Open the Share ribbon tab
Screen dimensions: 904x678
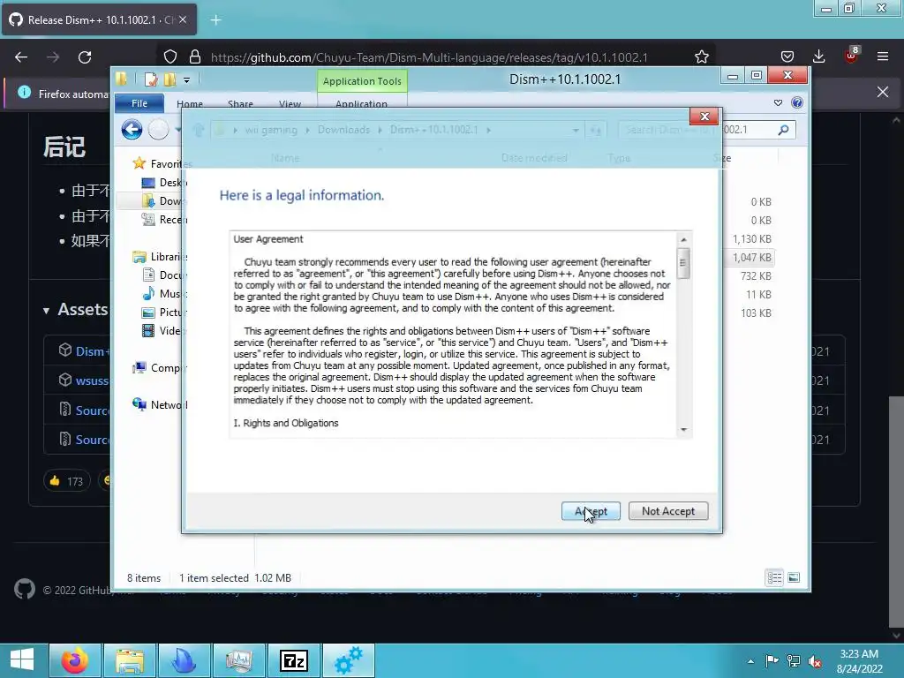coord(240,104)
